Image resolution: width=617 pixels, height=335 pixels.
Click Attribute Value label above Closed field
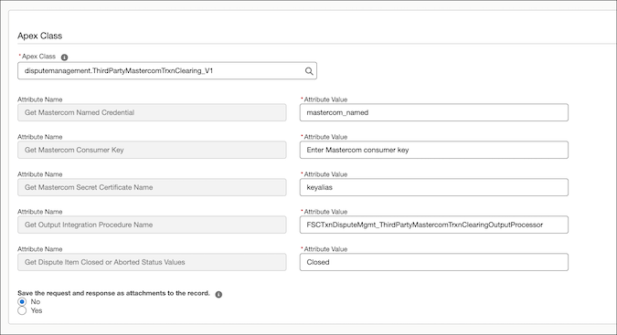(x=324, y=249)
